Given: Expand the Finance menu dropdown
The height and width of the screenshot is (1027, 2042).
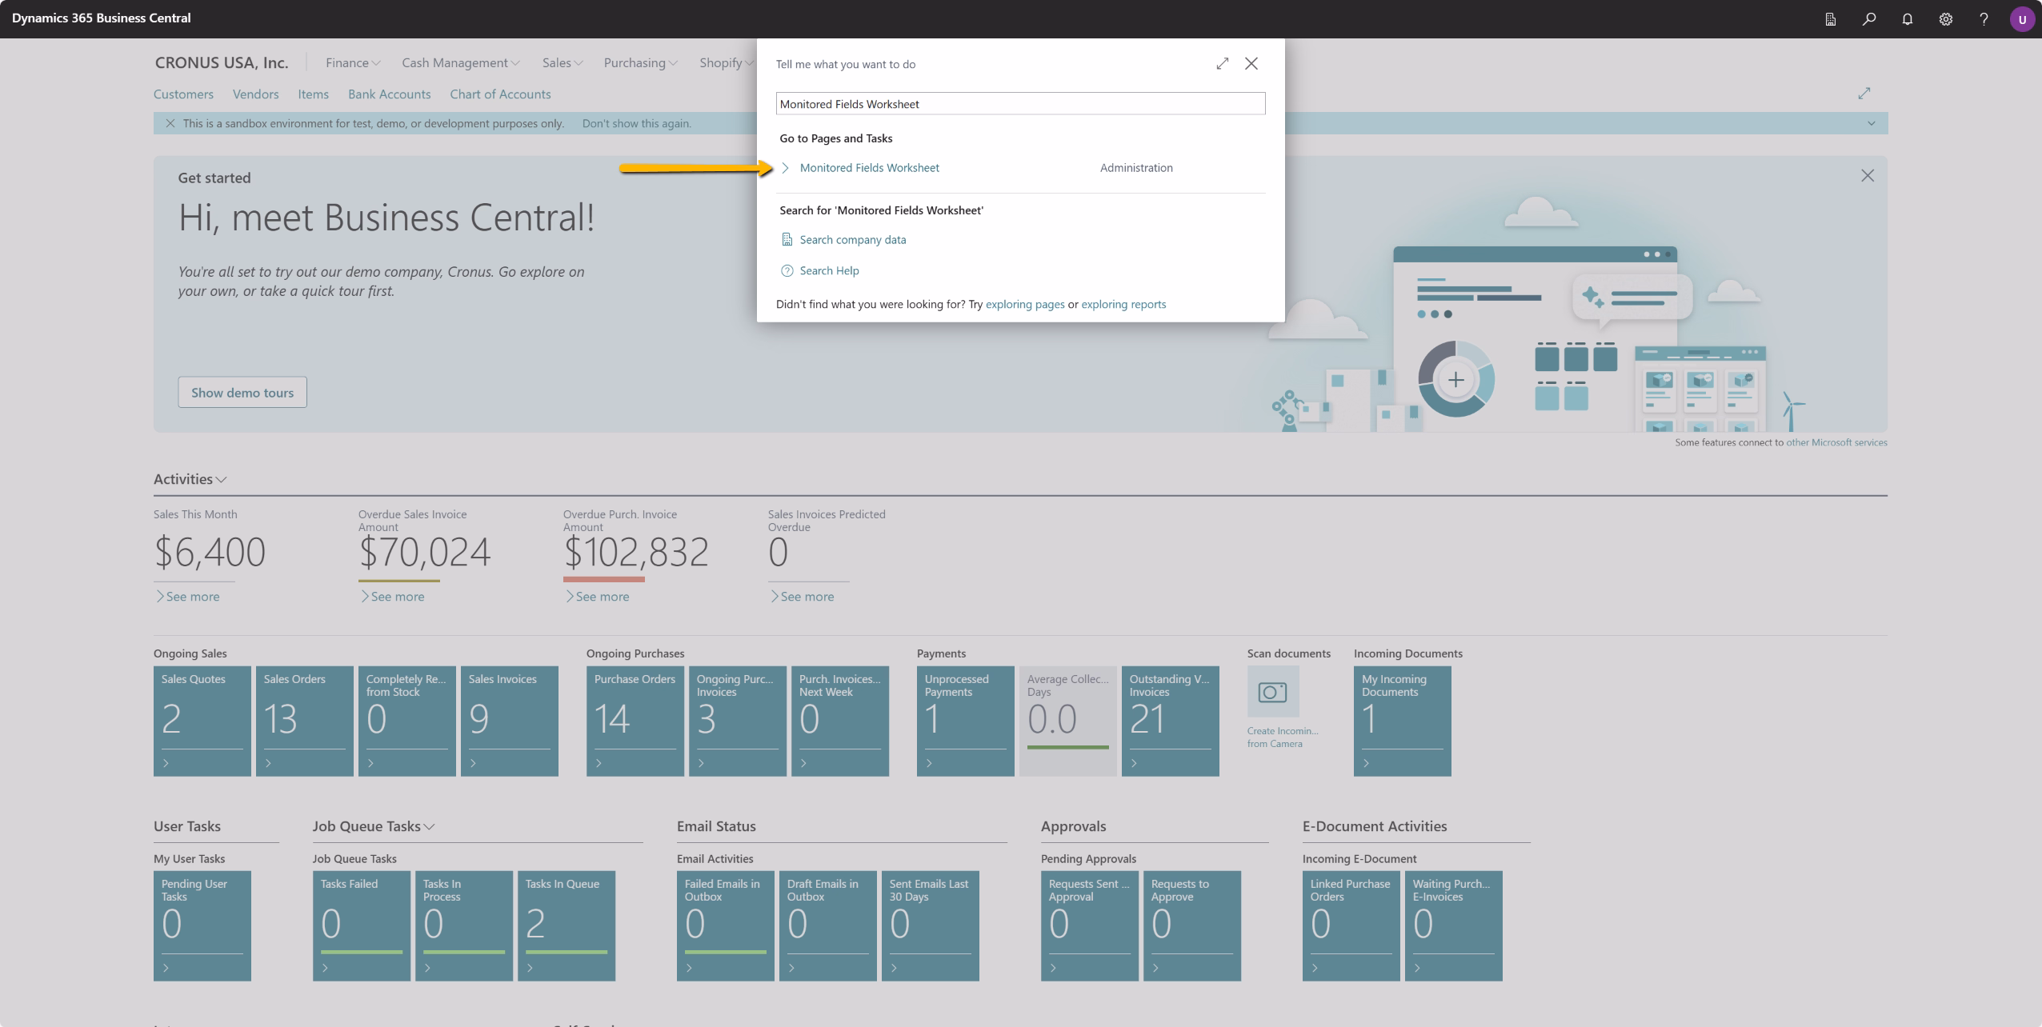Looking at the screenshot, I should [353, 62].
